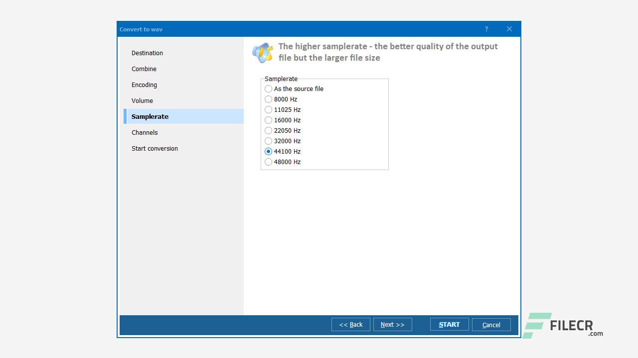Image resolution: width=638 pixels, height=358 pixels.
Task: Go to the Combine section
Action: [x=144, y=69]
